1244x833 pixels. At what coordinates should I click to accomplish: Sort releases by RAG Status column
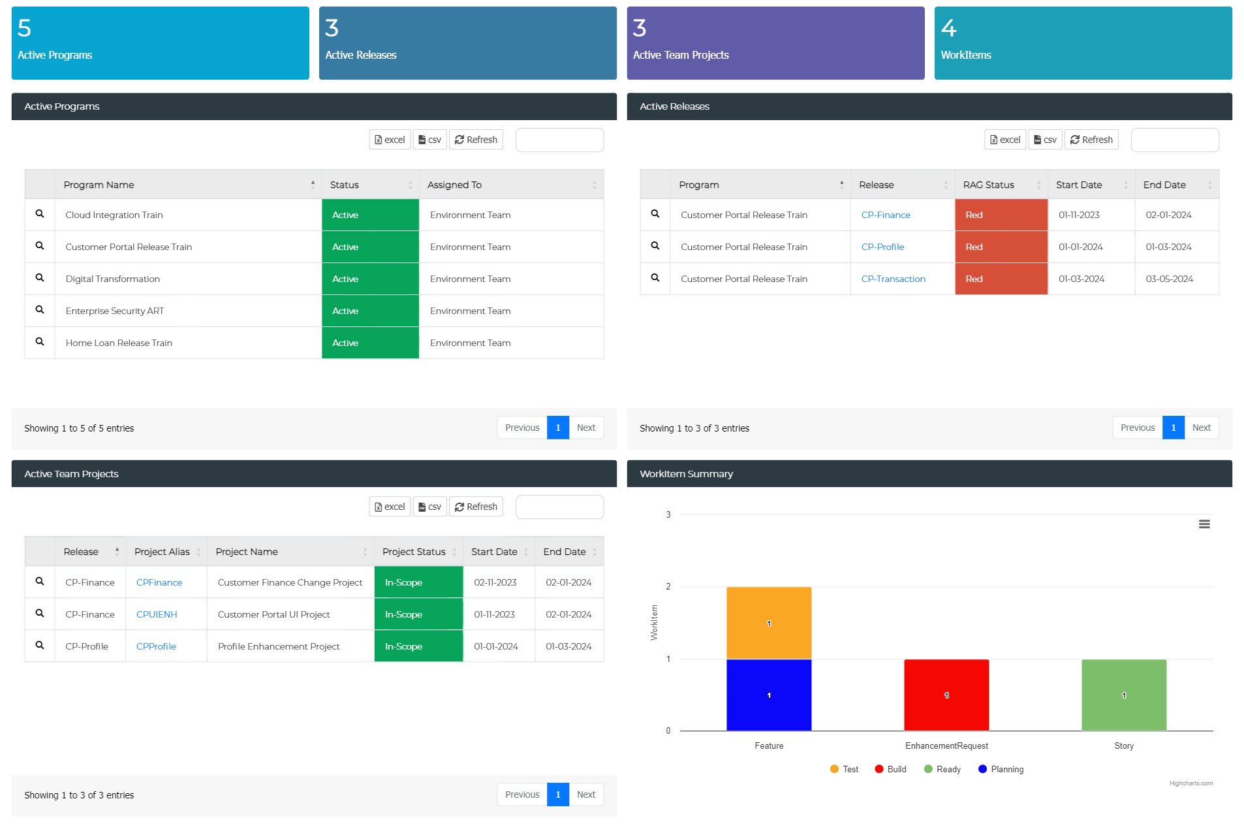(1001, 185)
